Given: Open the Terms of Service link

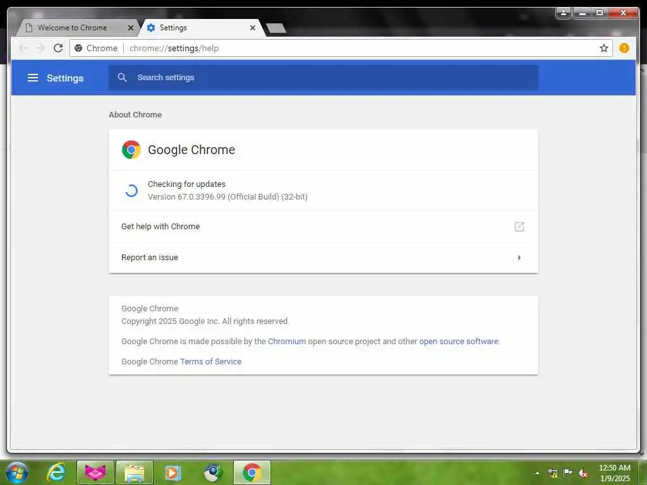Looking at the screenshot, I should tap(210, 362).
